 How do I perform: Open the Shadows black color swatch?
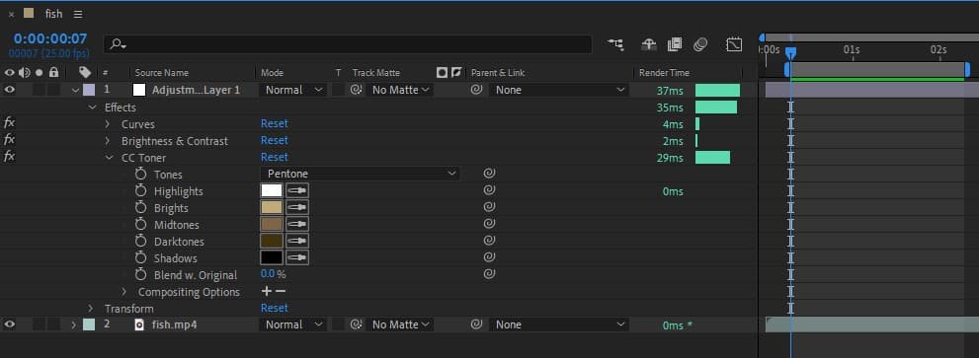(272, 257)
